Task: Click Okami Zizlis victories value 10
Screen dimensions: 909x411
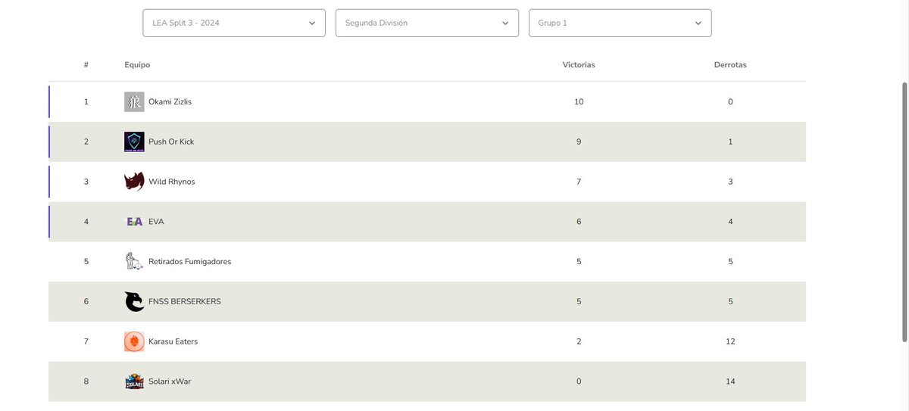Action: [x=579, y=102]
